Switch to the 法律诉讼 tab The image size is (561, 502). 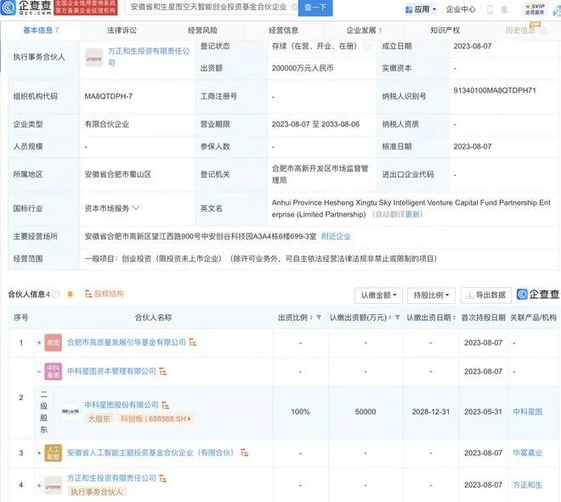point(121,31)
